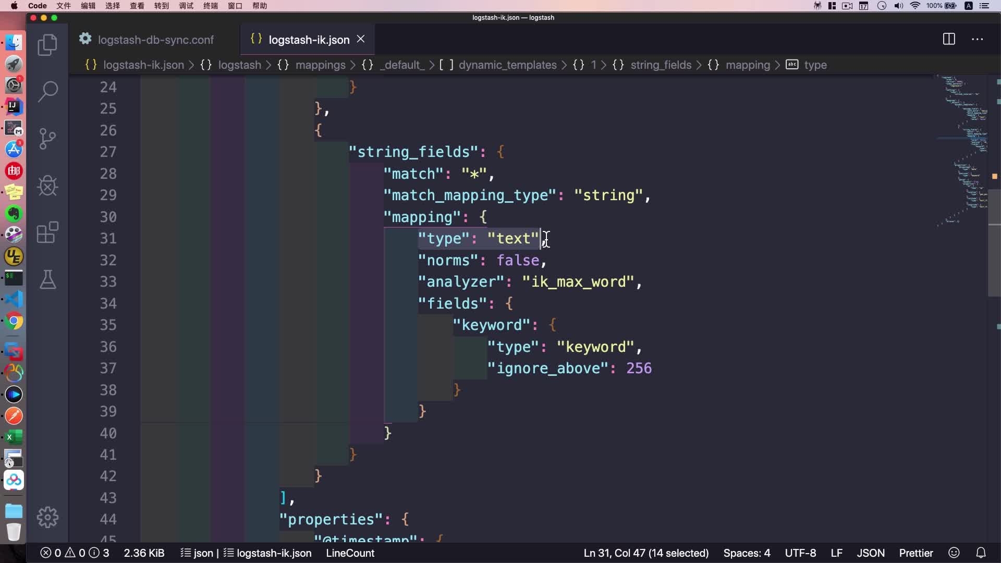Click the vertical scrollbar thumb
The height and width of the screenshot is (563, 1001).
tap(994, 242)
